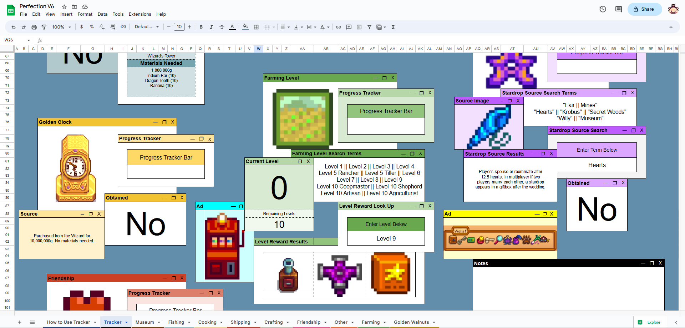Insert a comment from the toolbar
Screen dimensions: 685x328
point(349,27)
